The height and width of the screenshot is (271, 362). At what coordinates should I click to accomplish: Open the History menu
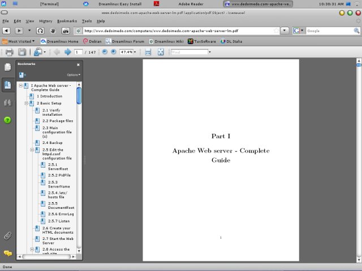46,21
